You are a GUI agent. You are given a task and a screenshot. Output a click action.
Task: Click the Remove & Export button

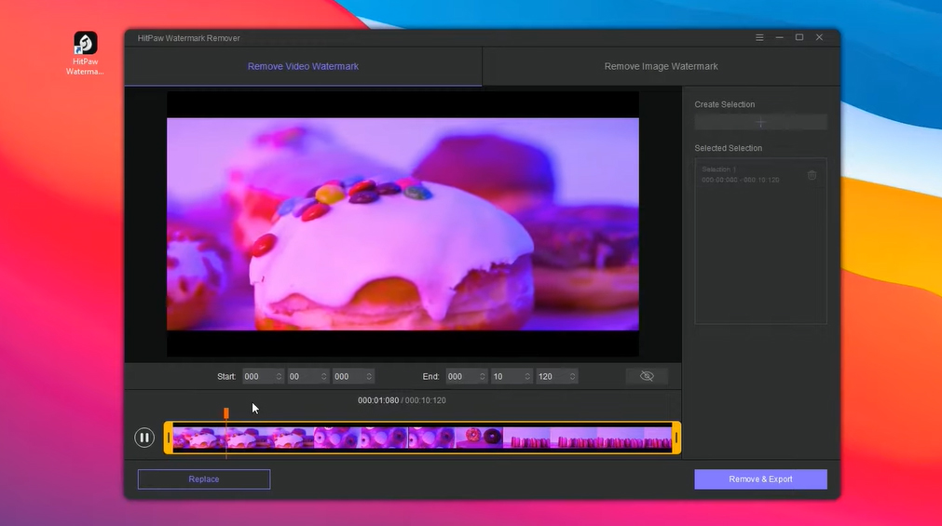[760, 479]
